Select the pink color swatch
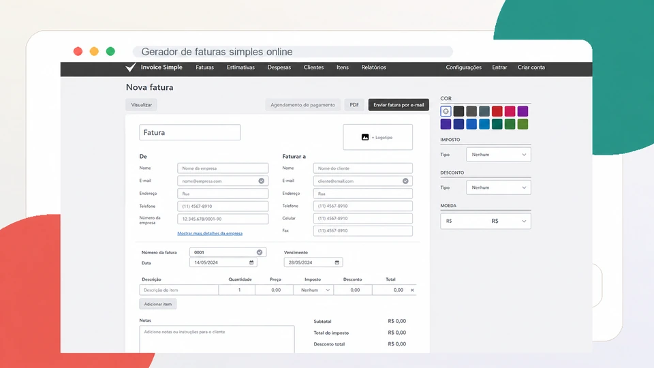This screenshot has width=654, height=368. [510, 111]
